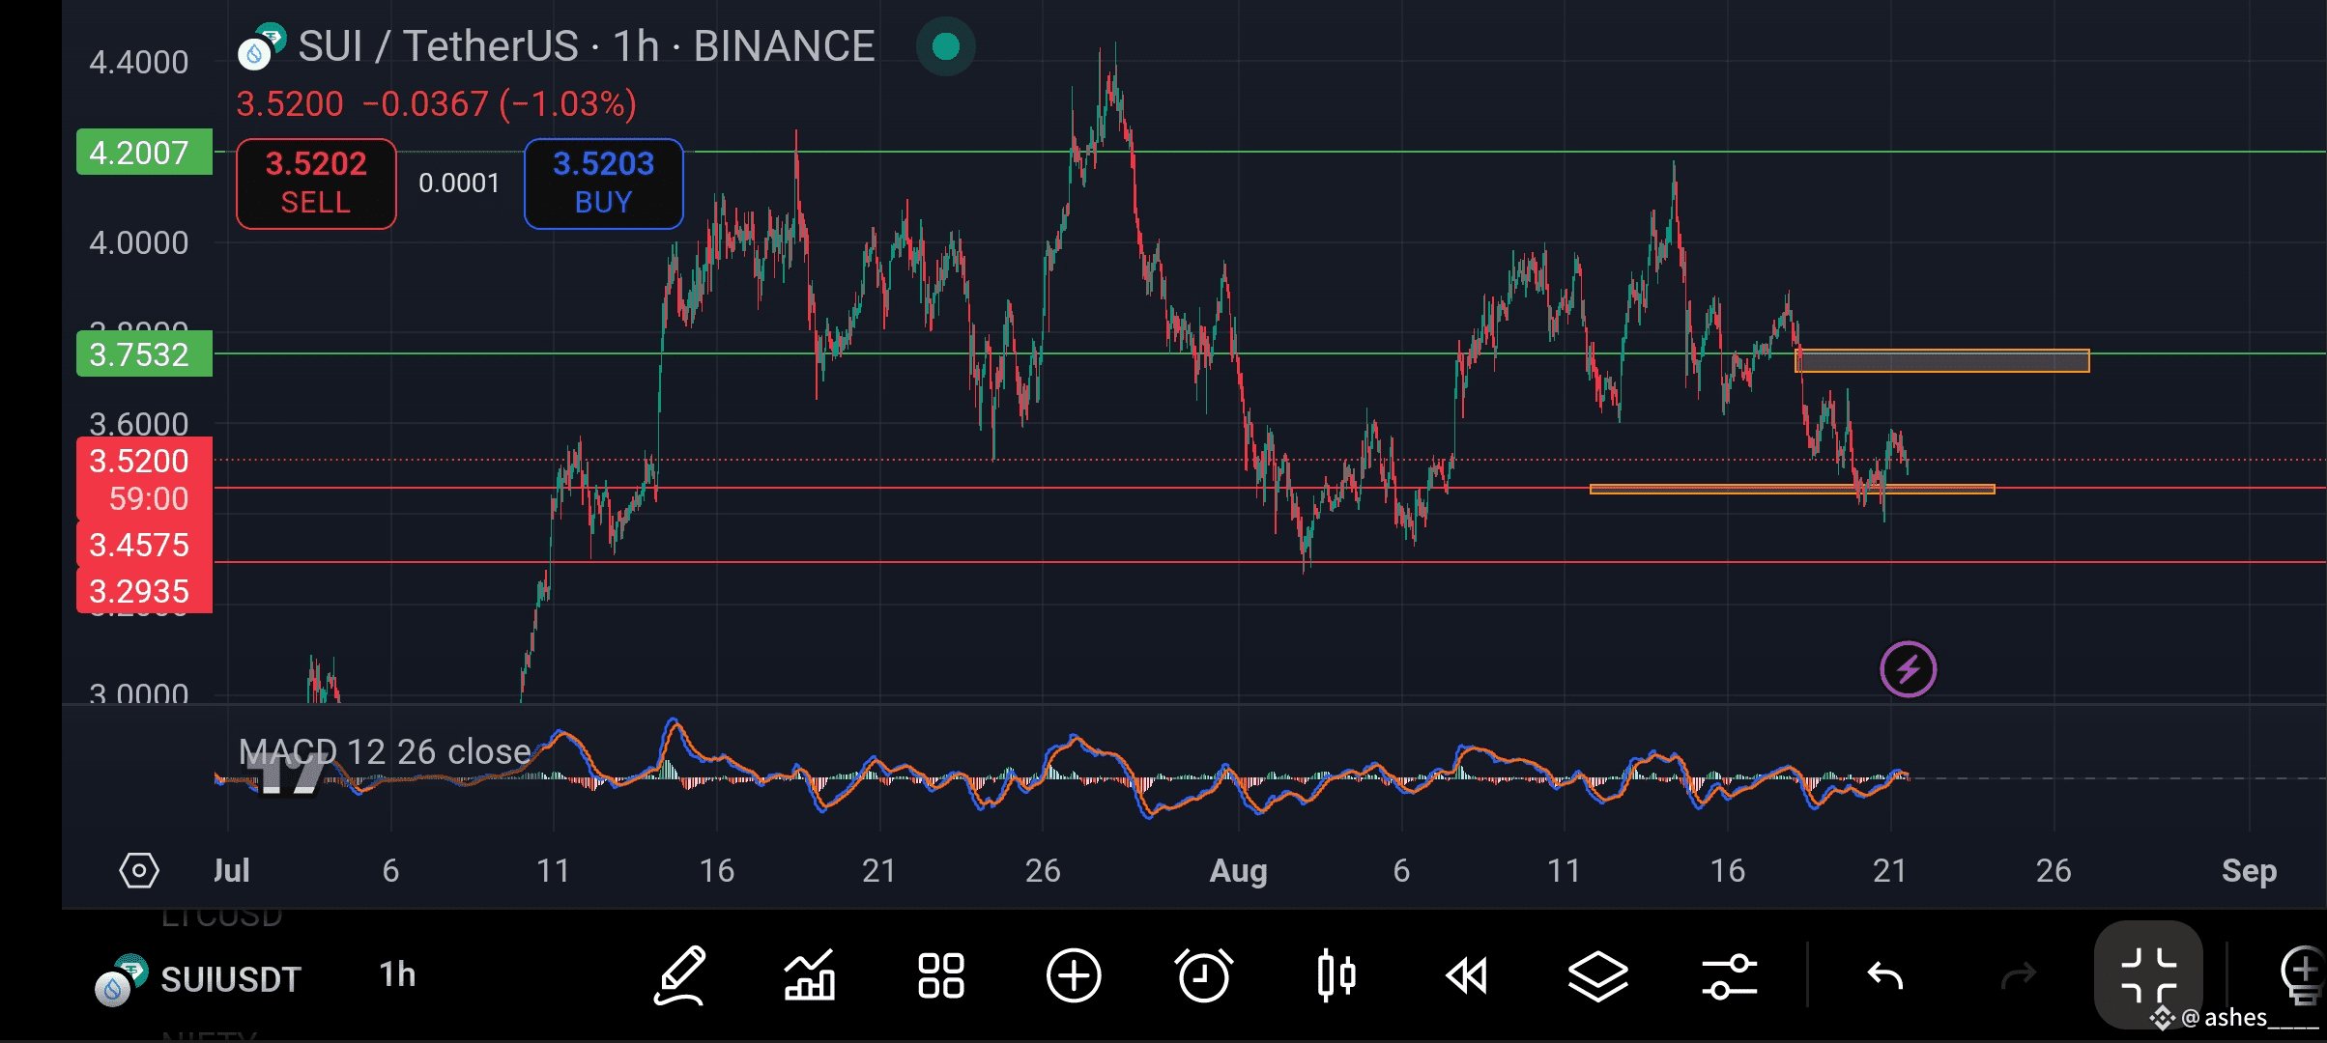Open the object tree layers icon

coord(1598,975)
